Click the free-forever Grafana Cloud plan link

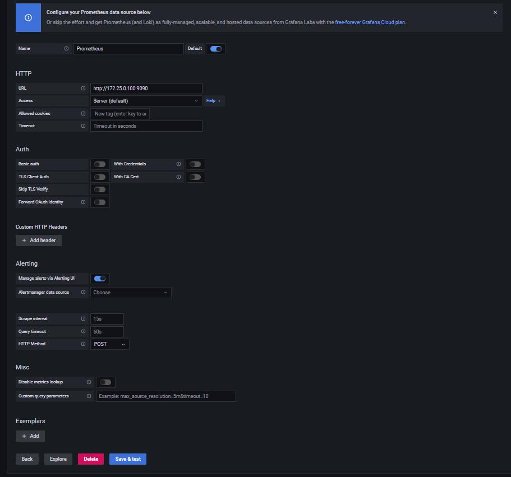(370, 22)
